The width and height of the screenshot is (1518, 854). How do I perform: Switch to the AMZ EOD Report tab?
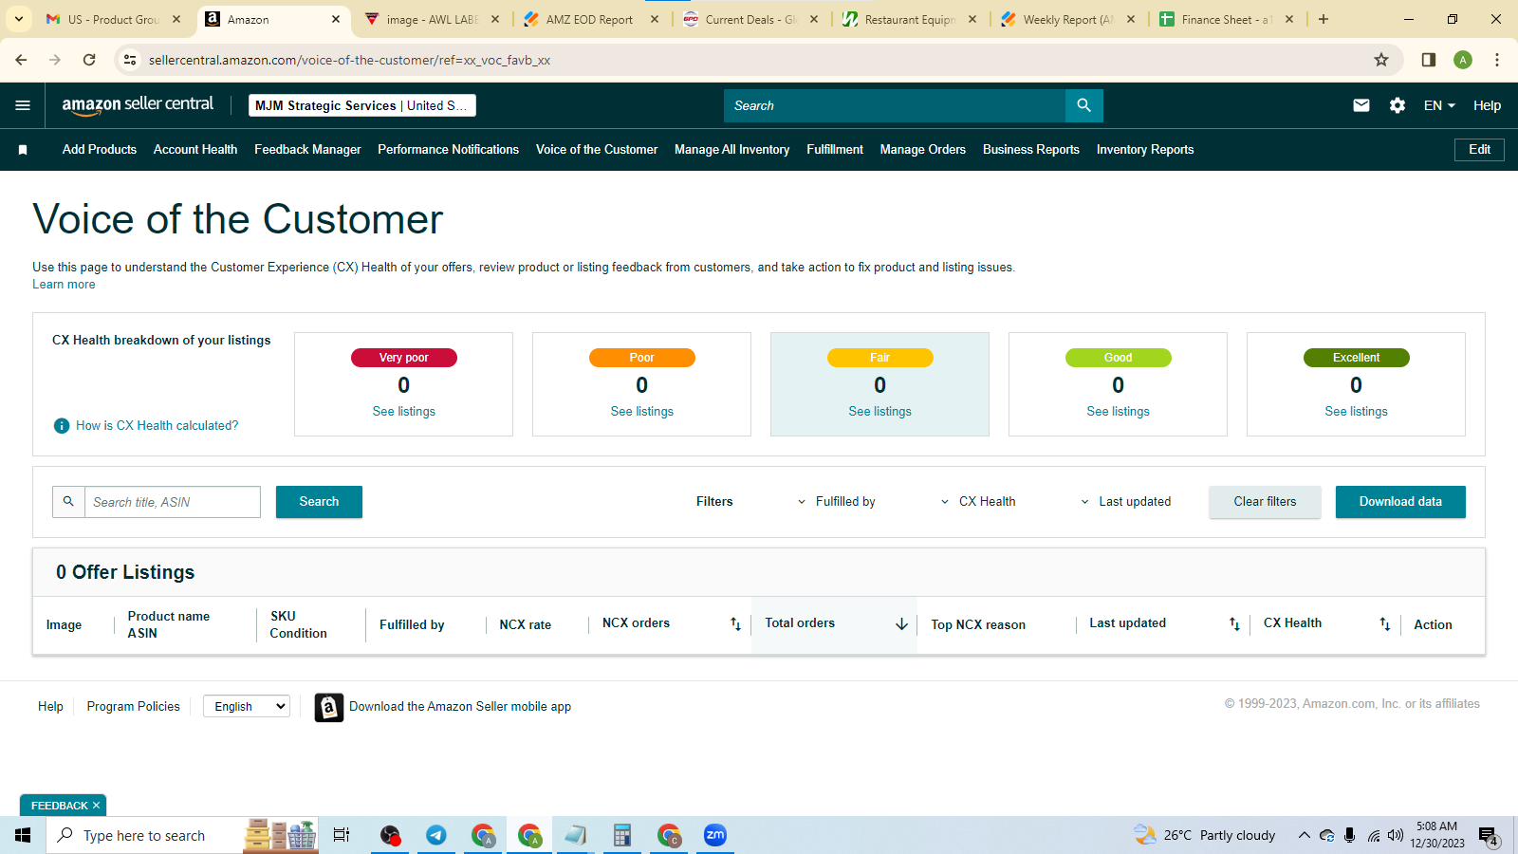coord(589,19)
